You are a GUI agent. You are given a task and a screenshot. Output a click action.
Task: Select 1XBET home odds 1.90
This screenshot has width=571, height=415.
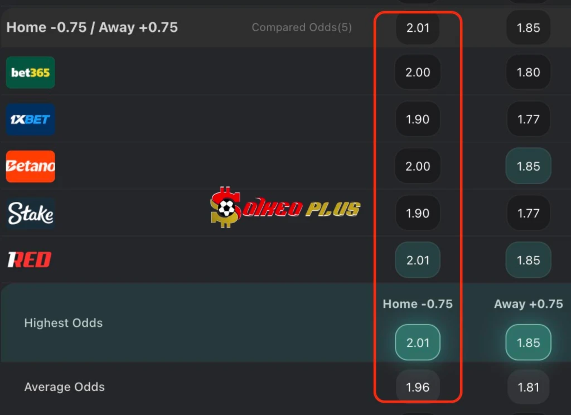tap(418, 119)
